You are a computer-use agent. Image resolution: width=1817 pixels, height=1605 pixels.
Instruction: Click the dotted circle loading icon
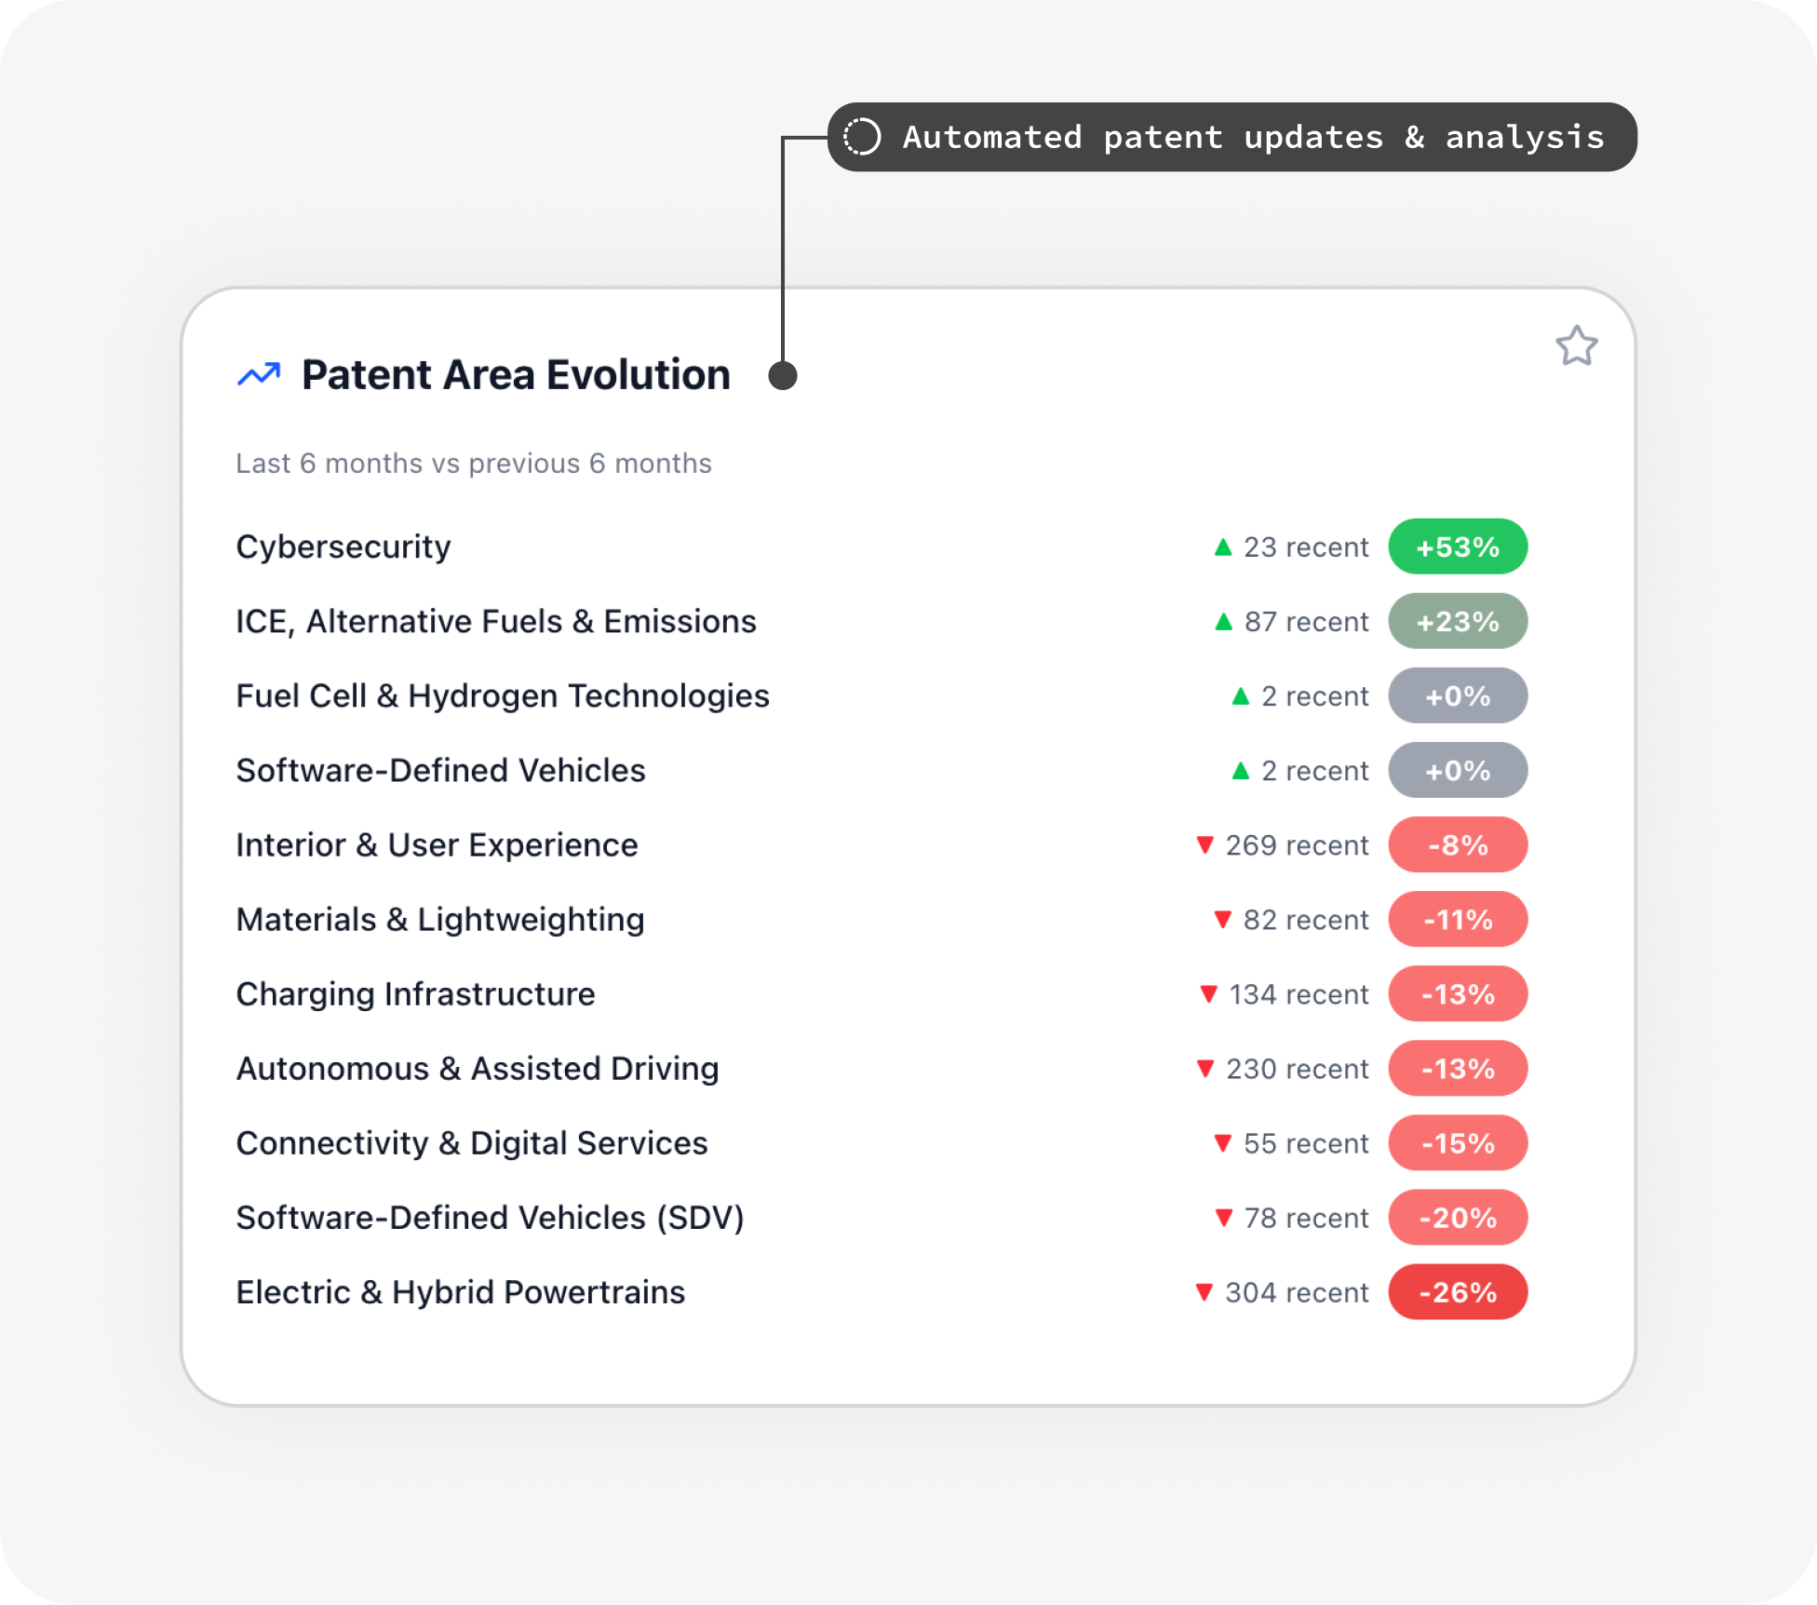pyautogui.click(x=861, y=137)
